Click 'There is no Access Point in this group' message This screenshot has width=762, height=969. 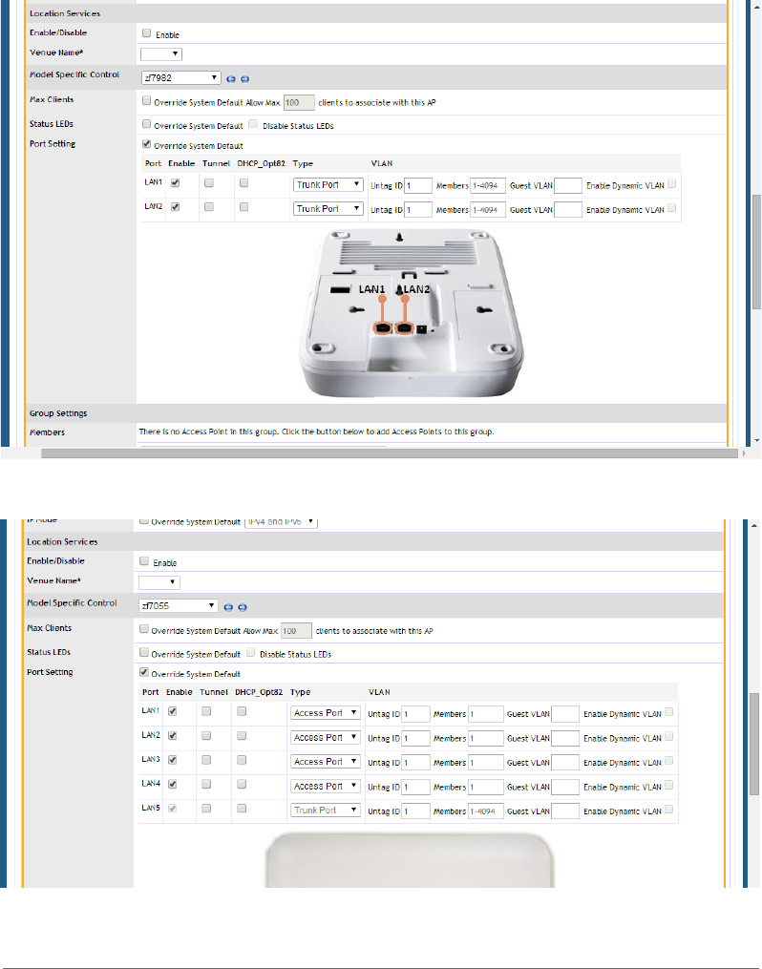point(316,432)
